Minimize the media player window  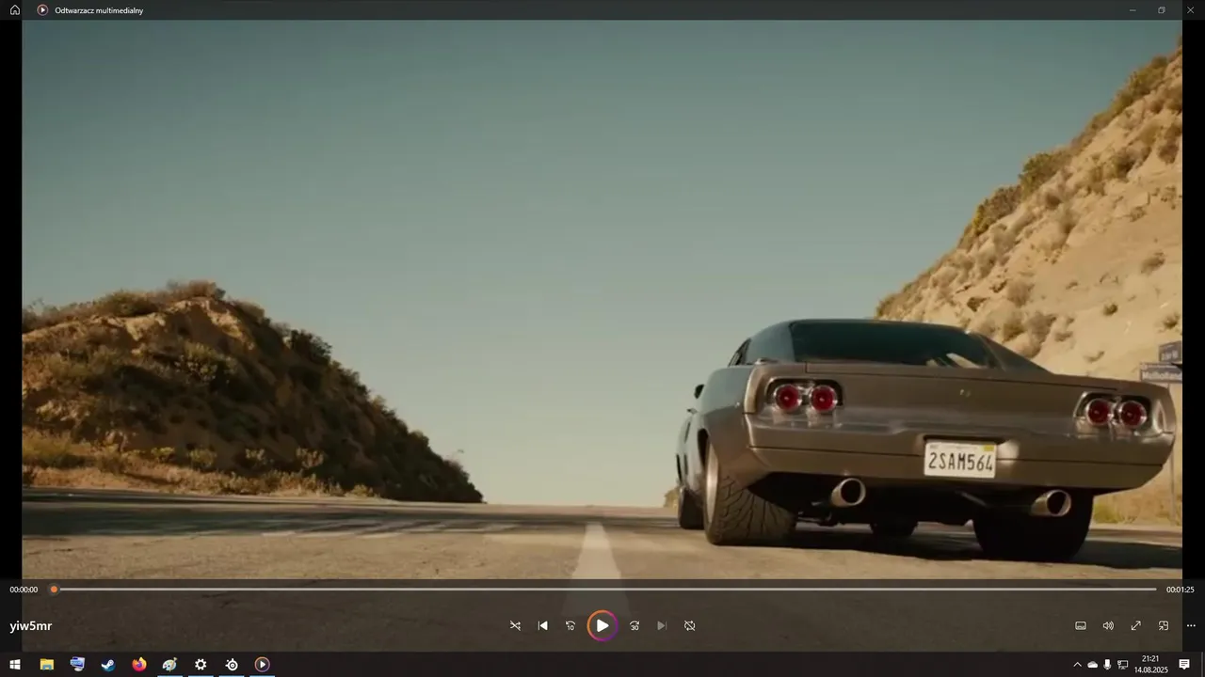click(1133, 9)
